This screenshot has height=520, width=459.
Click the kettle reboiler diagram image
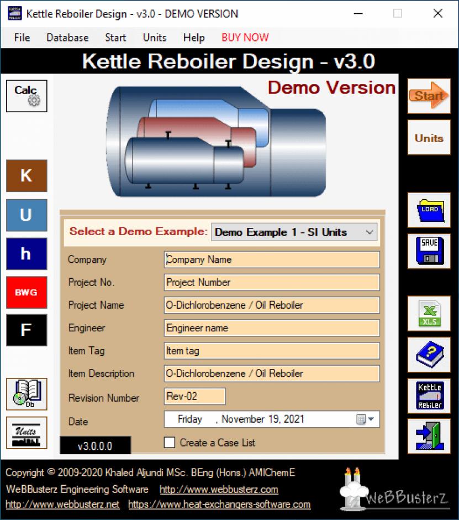(x=216, y=142)
